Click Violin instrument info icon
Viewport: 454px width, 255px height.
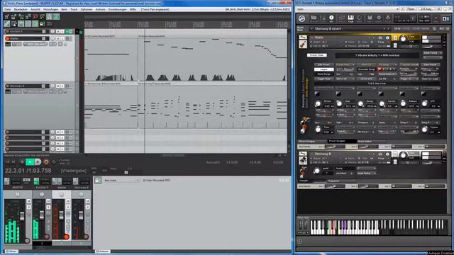387,38
